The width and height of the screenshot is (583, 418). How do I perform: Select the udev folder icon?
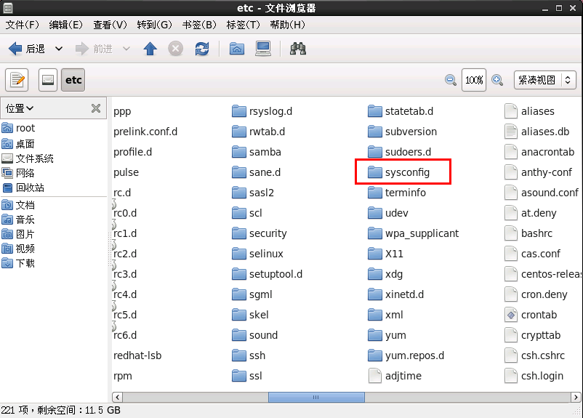(375, 213)
